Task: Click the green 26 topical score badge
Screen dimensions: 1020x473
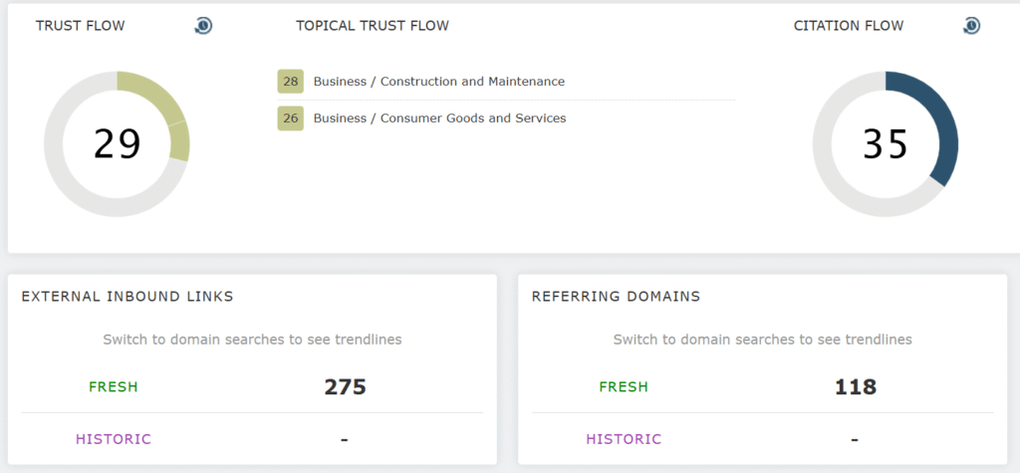Action: pos(290,118)
